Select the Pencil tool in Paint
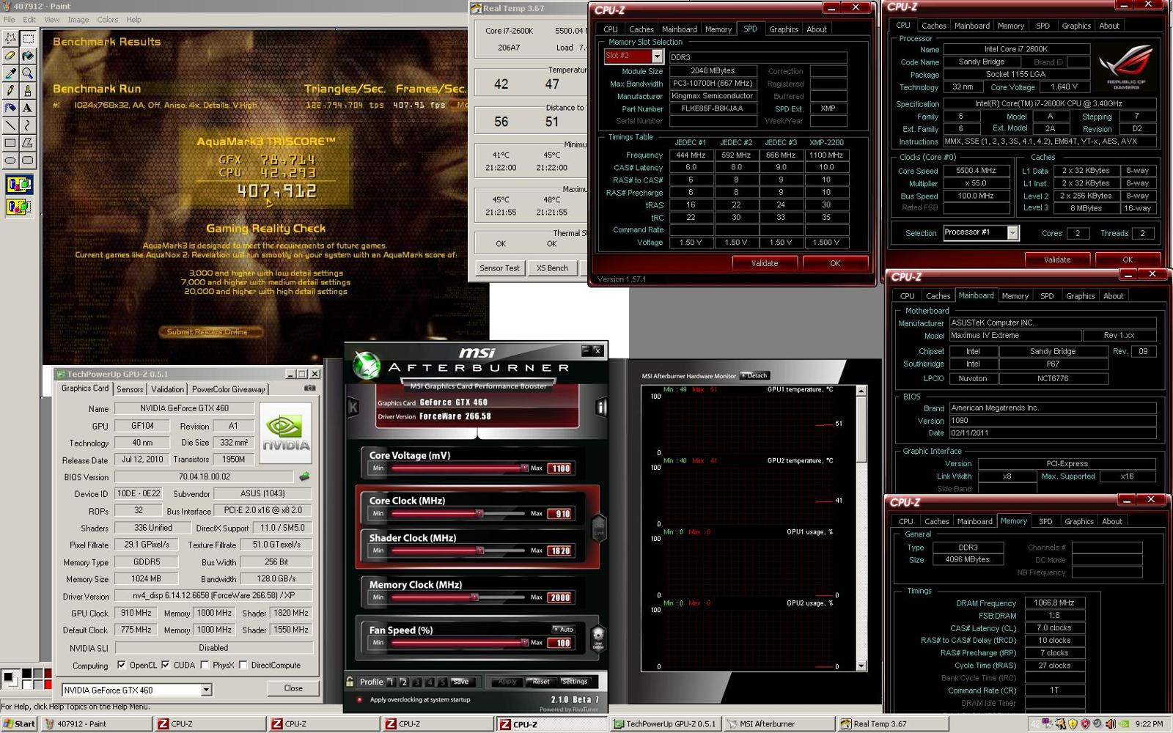This screenshot has height=733, width=1173. pos(10,91)
